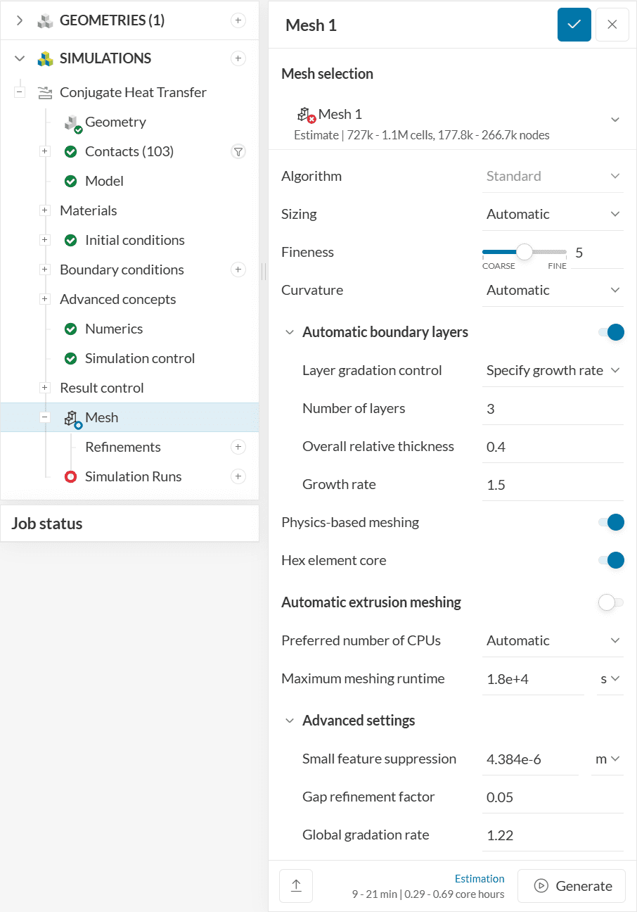
Task: Open Layer gradation control dropdown
Action: [x=553, y=370]
